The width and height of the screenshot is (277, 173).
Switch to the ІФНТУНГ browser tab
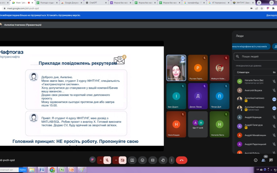click(x=243, y=3)
